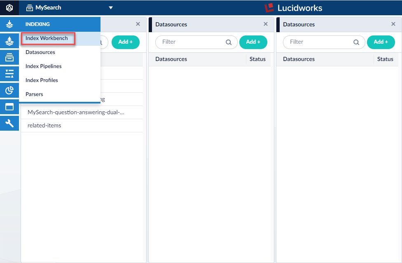Open the sidebar wrench system icon
The height and width of the screenshot is (263, 402).
click(9, 123)
